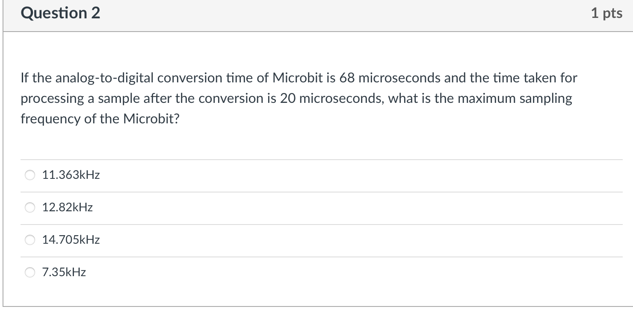Click the empty row right of 14.705kHz
This screenshot has width=633, height=315.
342,240
